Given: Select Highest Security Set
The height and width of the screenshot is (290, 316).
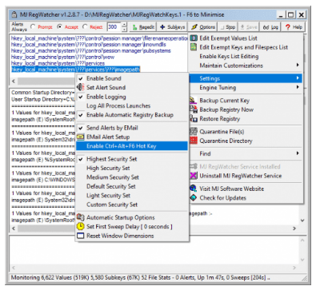Looking at the screenshot, I should tap(132, 159).
